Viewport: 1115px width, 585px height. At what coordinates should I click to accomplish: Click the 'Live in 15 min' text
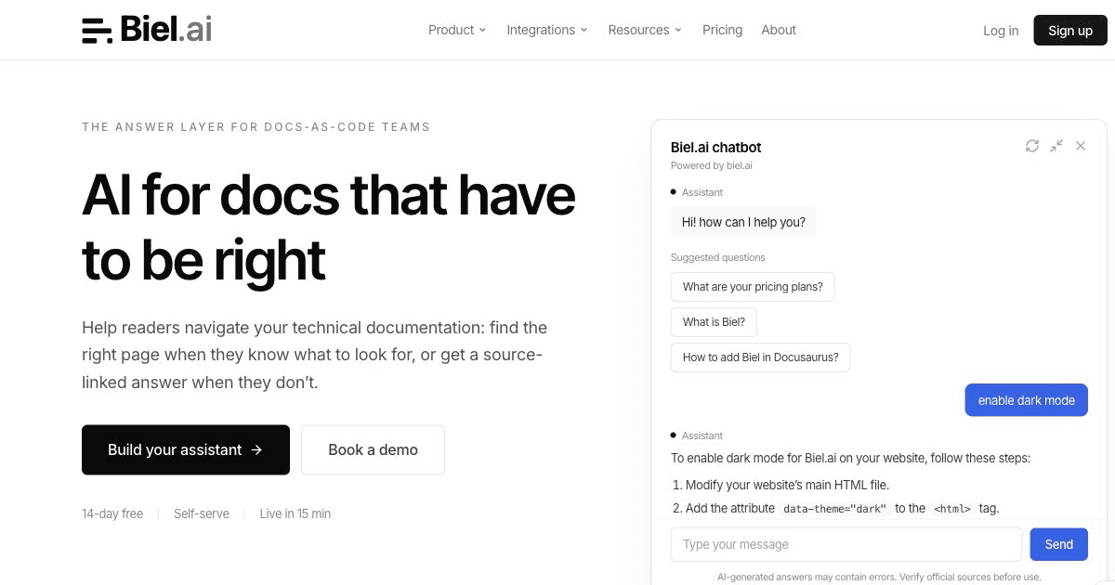295,513
